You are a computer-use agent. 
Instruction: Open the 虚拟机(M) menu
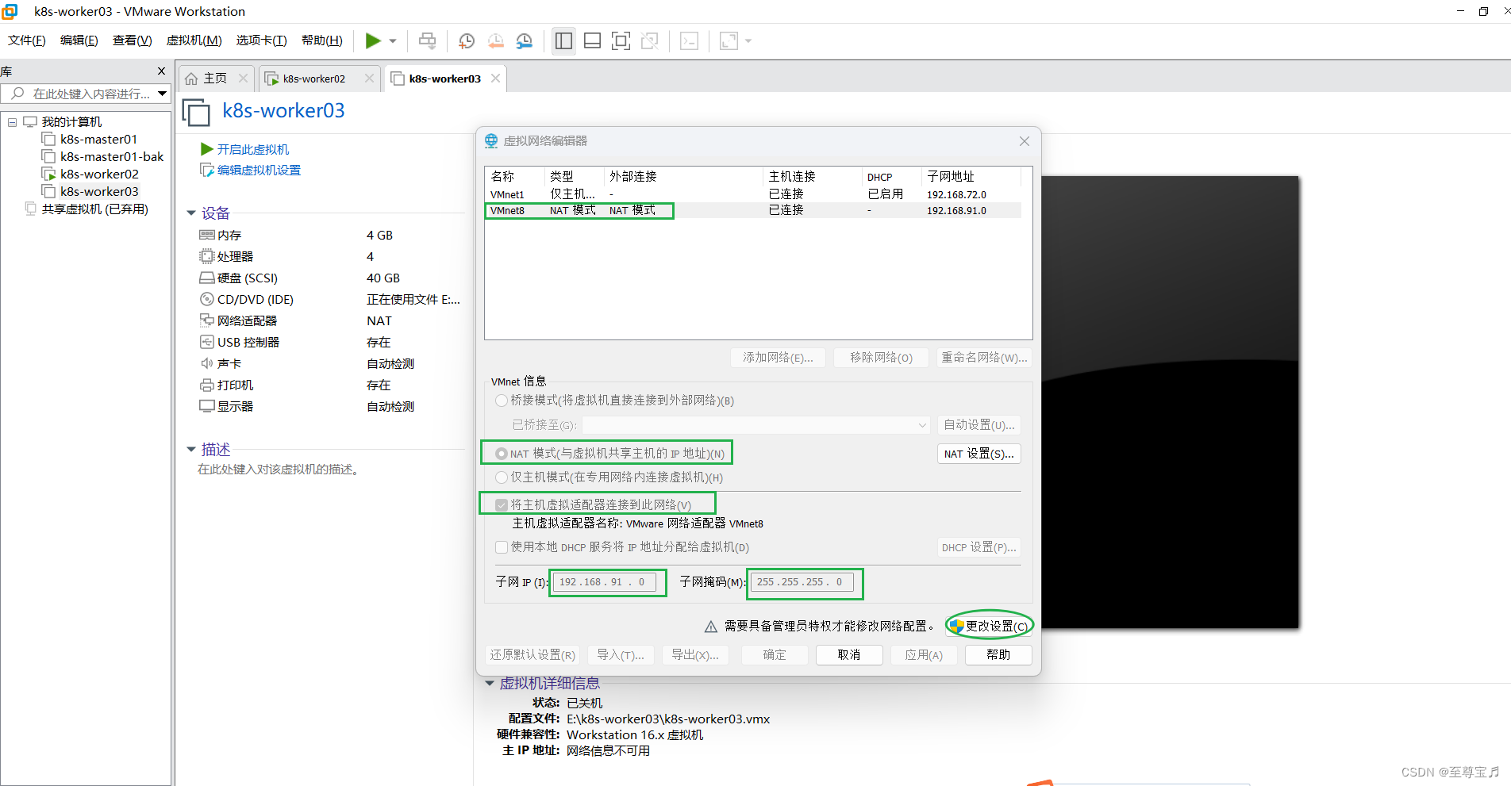[x=194, y=40]
